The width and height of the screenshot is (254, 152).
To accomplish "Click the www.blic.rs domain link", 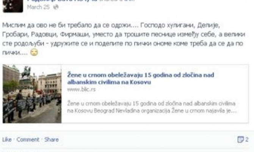I will [82, 89].
